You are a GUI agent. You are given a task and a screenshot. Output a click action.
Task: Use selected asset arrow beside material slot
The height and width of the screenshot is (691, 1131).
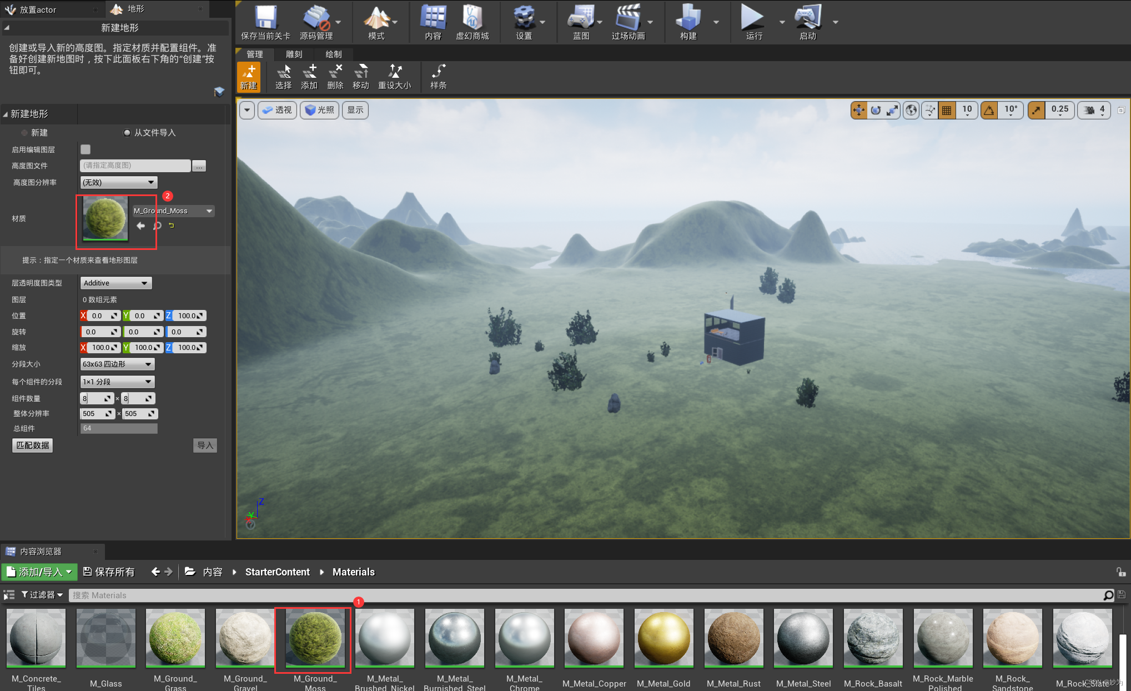pyautogui.click(x=141, y=226)
